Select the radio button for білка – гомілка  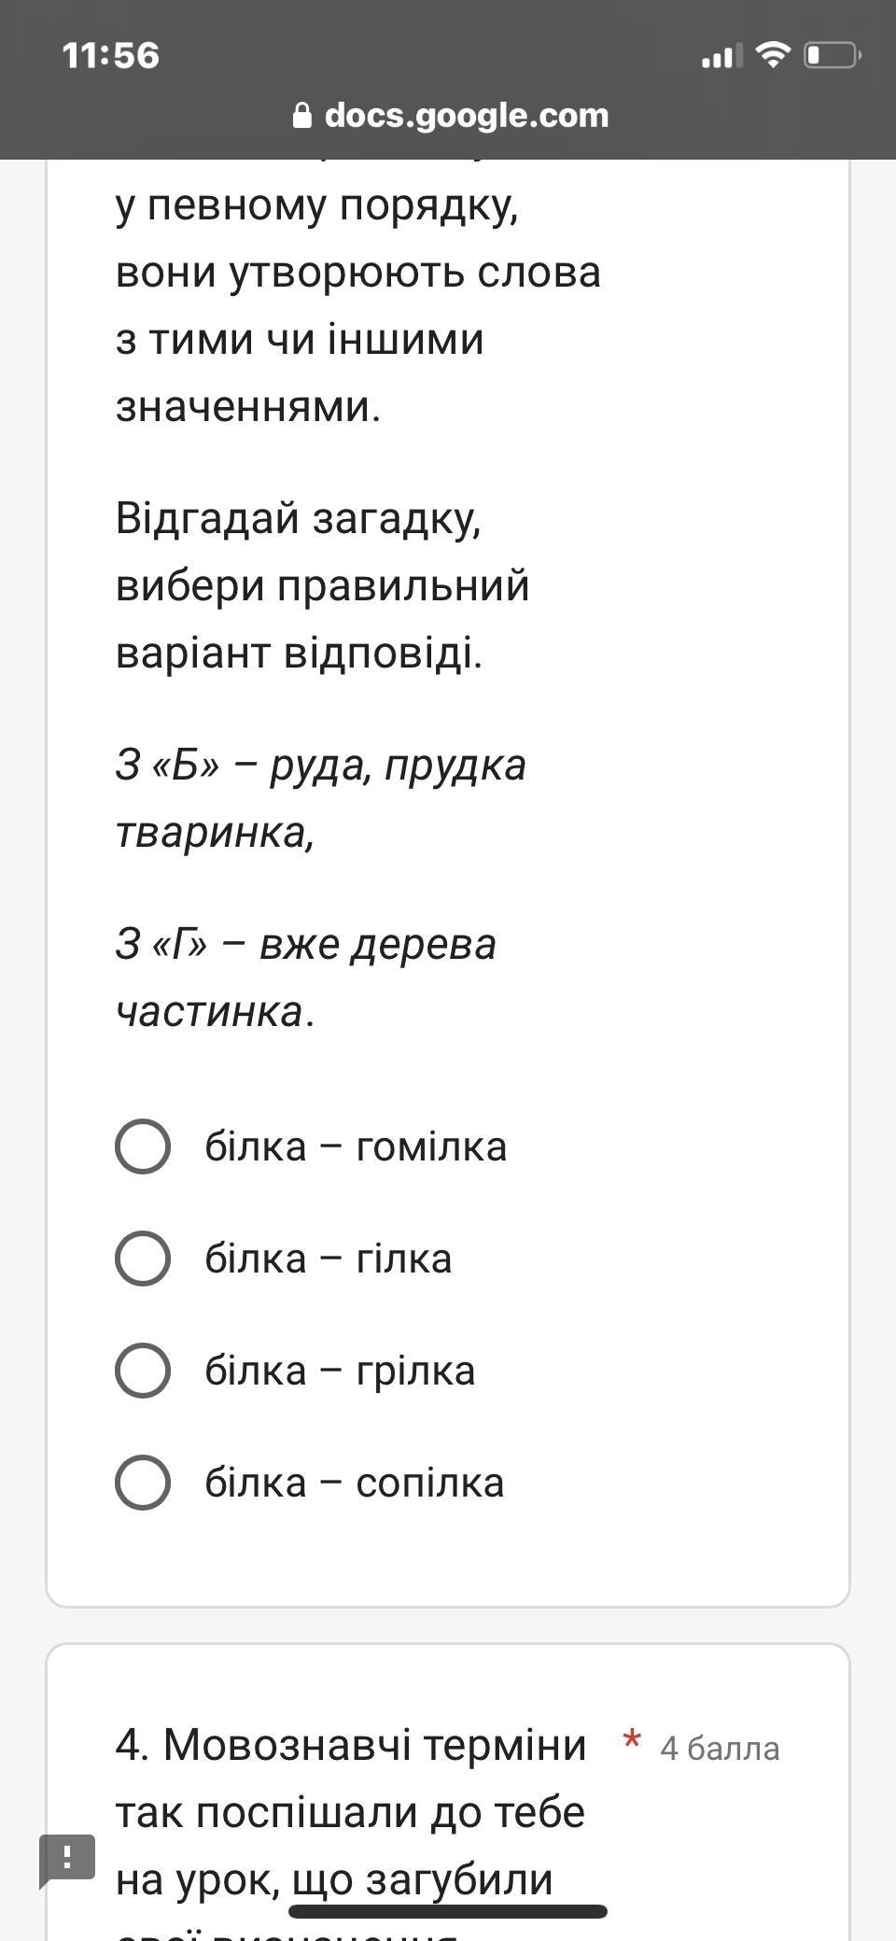[143, 1146]
